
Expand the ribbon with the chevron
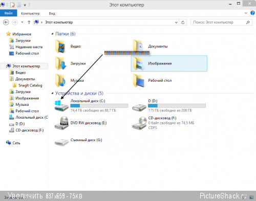pos(246,13)
